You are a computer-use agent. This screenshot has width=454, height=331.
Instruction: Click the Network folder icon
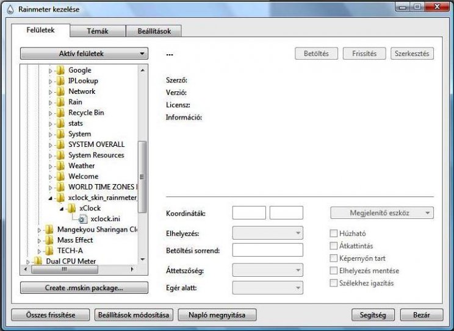coord(60,91)
